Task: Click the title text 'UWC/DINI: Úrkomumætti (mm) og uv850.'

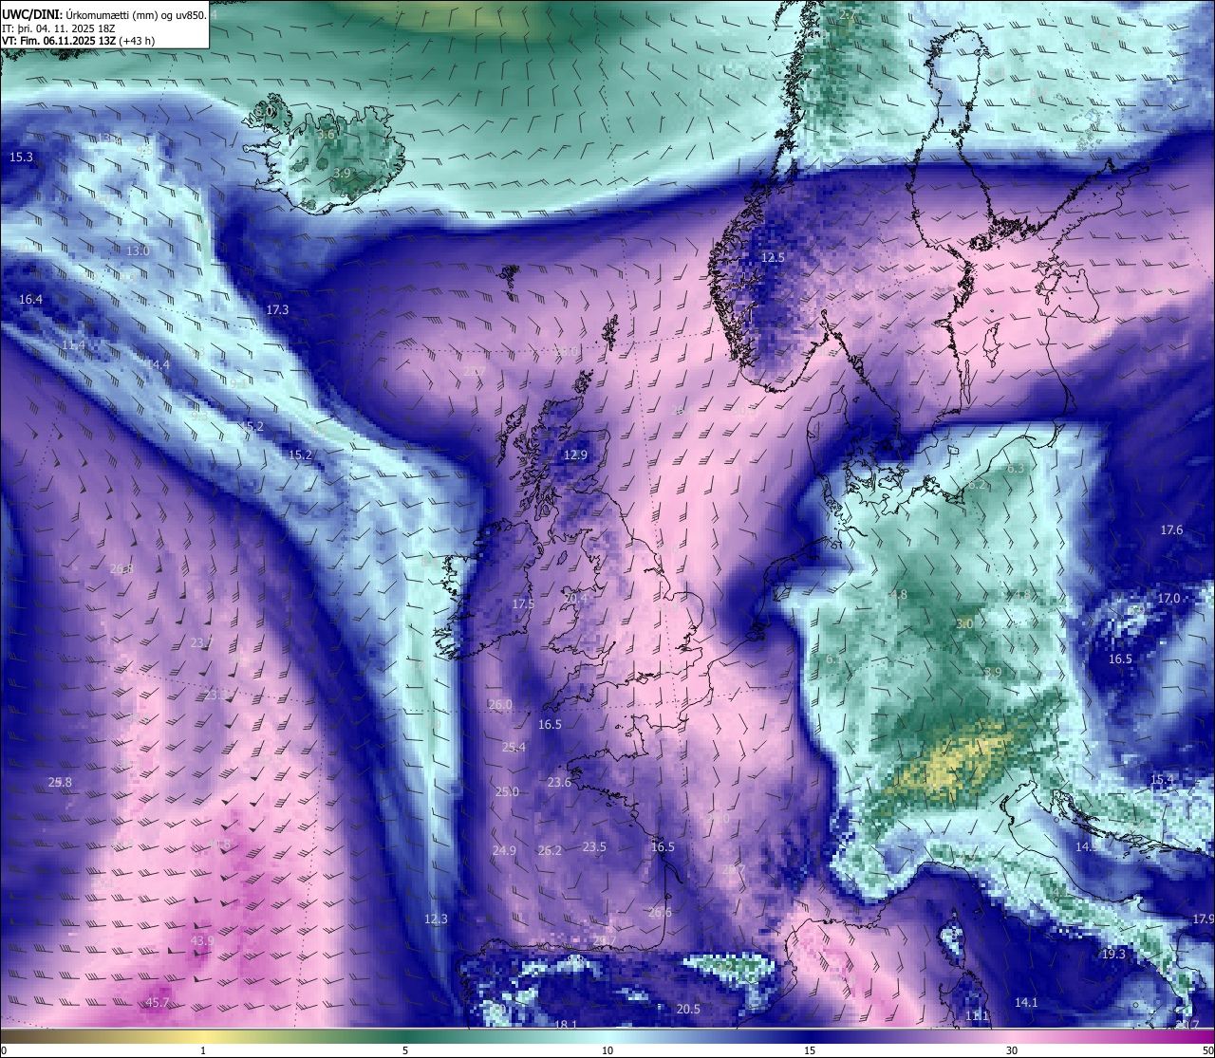Action: pyautogui.click(x=104, y=15)
